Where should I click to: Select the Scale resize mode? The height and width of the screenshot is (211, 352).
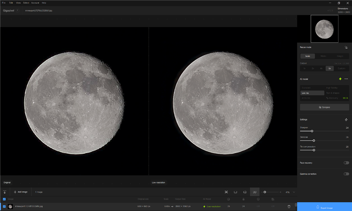click(308, 56)
